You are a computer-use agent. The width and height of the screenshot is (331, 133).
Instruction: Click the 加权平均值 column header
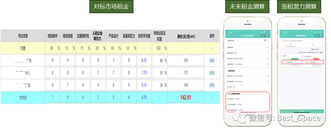[x=144, y=36]
